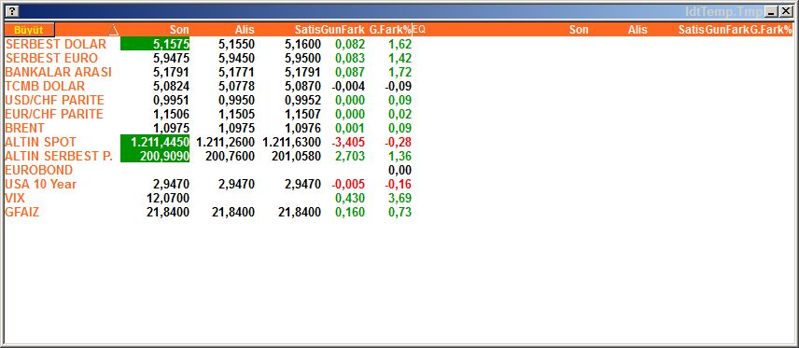
Task: Click the right-side Son column header
Action: click(579, 30)
